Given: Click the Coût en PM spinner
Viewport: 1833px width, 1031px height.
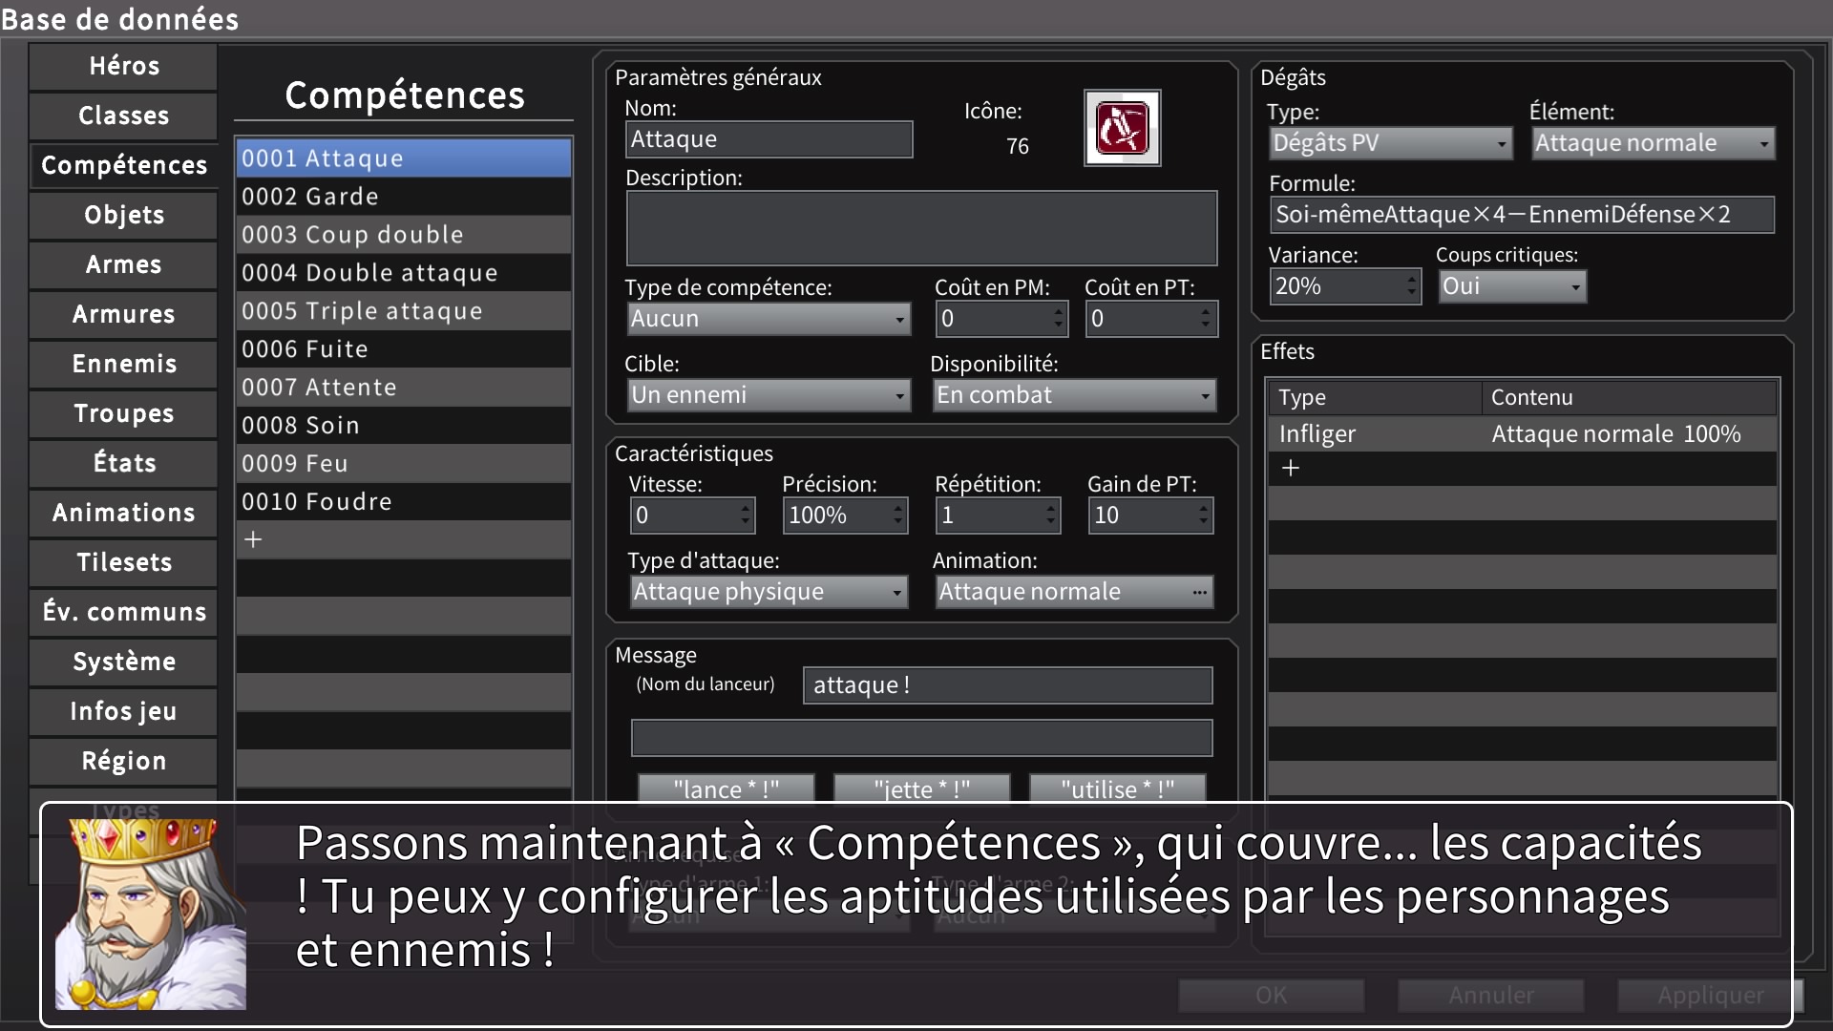Looking at the screenshot, I should tap(1001, 319).
